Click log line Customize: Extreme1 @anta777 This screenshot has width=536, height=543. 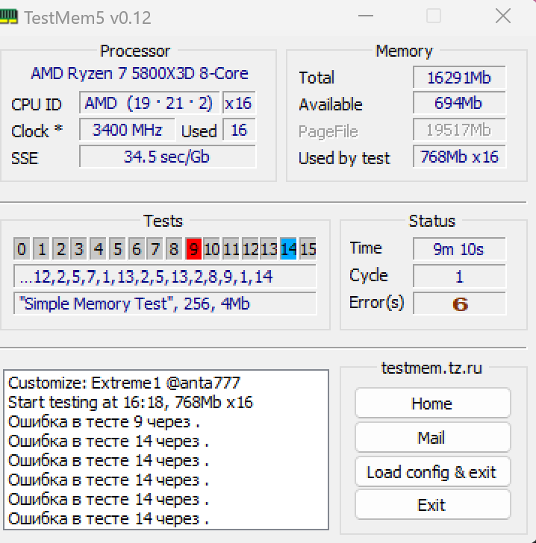[x=124, y=383]
